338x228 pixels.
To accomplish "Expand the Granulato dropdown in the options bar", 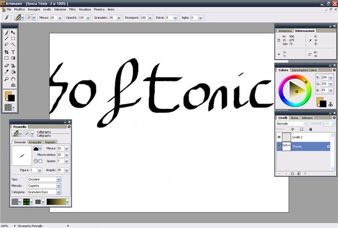I will (x=119, y=18).
